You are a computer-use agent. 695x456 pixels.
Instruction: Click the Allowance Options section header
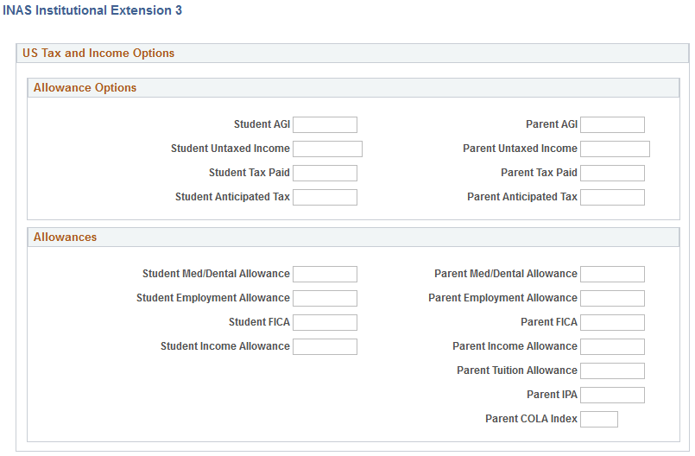coord(85,88)
